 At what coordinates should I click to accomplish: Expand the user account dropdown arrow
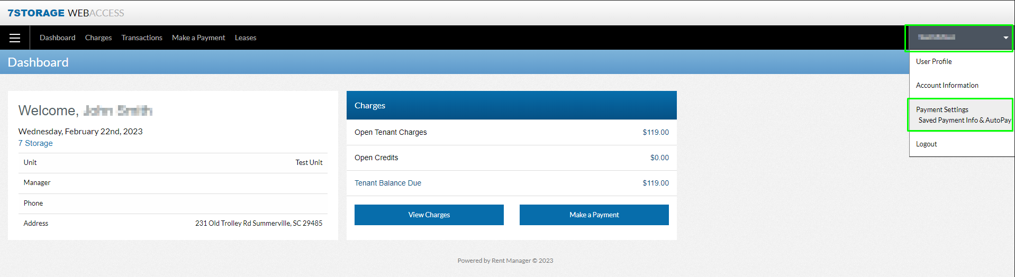tap(1005, 38)
